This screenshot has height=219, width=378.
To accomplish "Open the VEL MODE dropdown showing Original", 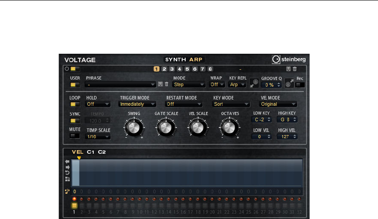I will tap(278, 104).
